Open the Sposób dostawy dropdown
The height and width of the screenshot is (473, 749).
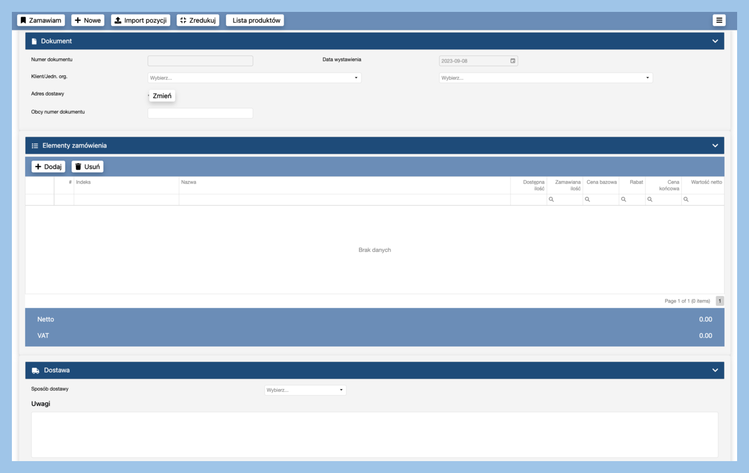pos(305,390)
